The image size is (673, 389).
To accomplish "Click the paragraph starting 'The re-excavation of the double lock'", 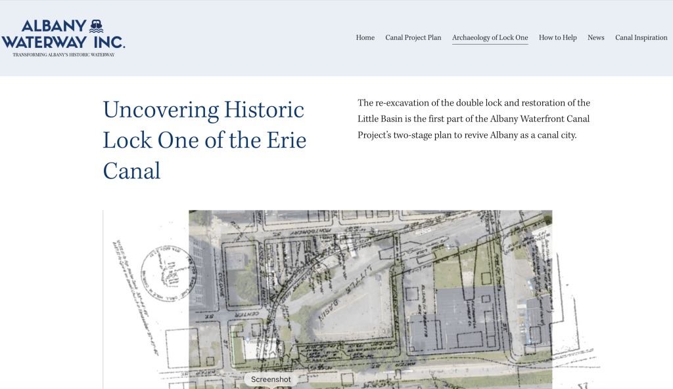I will point(474,119).
